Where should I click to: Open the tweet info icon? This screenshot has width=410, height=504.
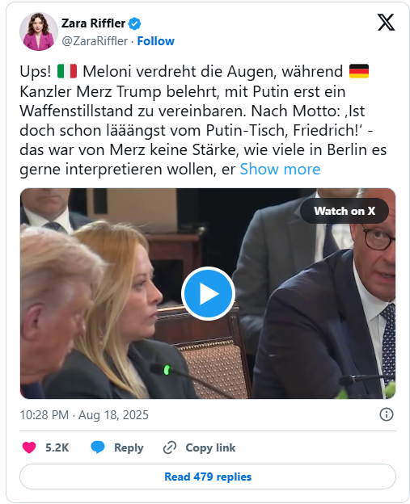point(387,414)
